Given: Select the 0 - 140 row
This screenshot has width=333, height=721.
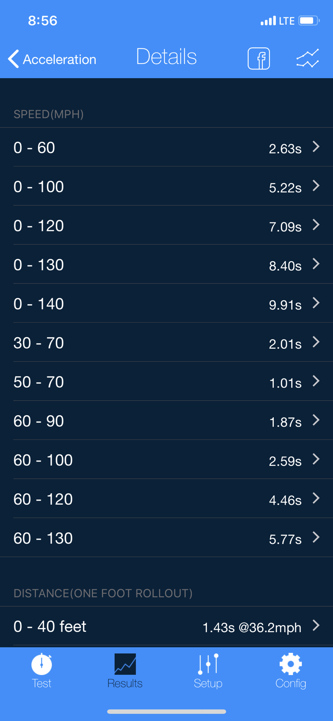Looking at the screenshot, I should point(166,303).
